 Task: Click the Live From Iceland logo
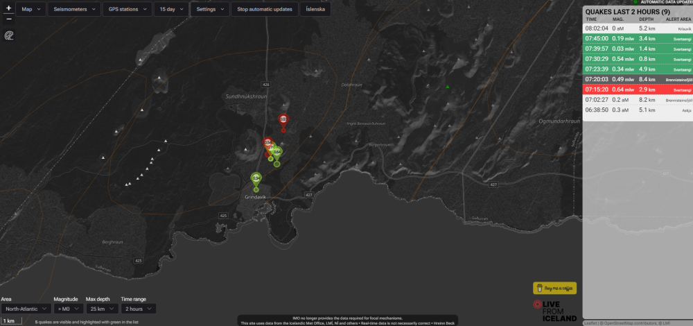tap(555, 310)
